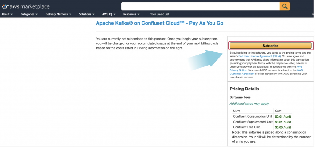The image size is (315, 147).
Task: Open the AWS Privacy Notice link
Action: pos(266,68)
